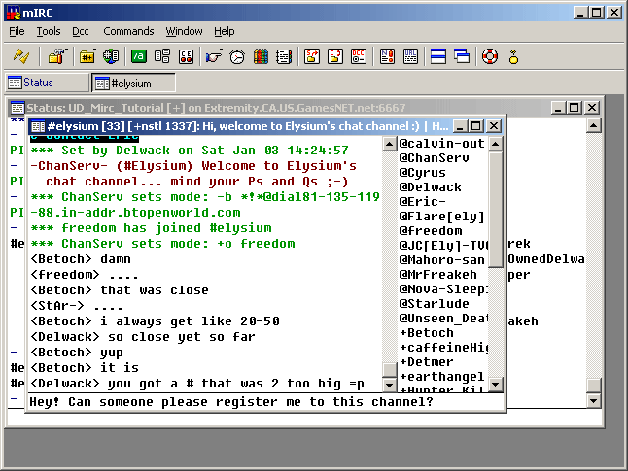Click the #elysium window system icon
628x471 pixels.
(38, 126)
